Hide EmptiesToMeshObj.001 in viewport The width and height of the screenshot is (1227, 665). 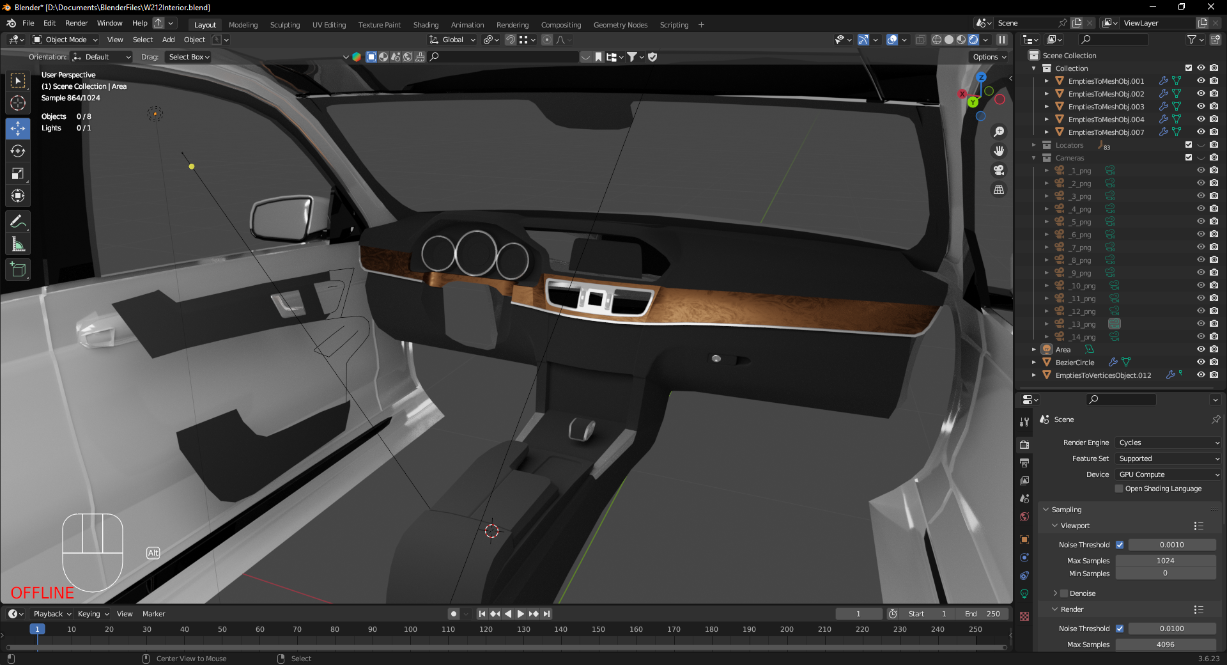(x=1201, y=81)
